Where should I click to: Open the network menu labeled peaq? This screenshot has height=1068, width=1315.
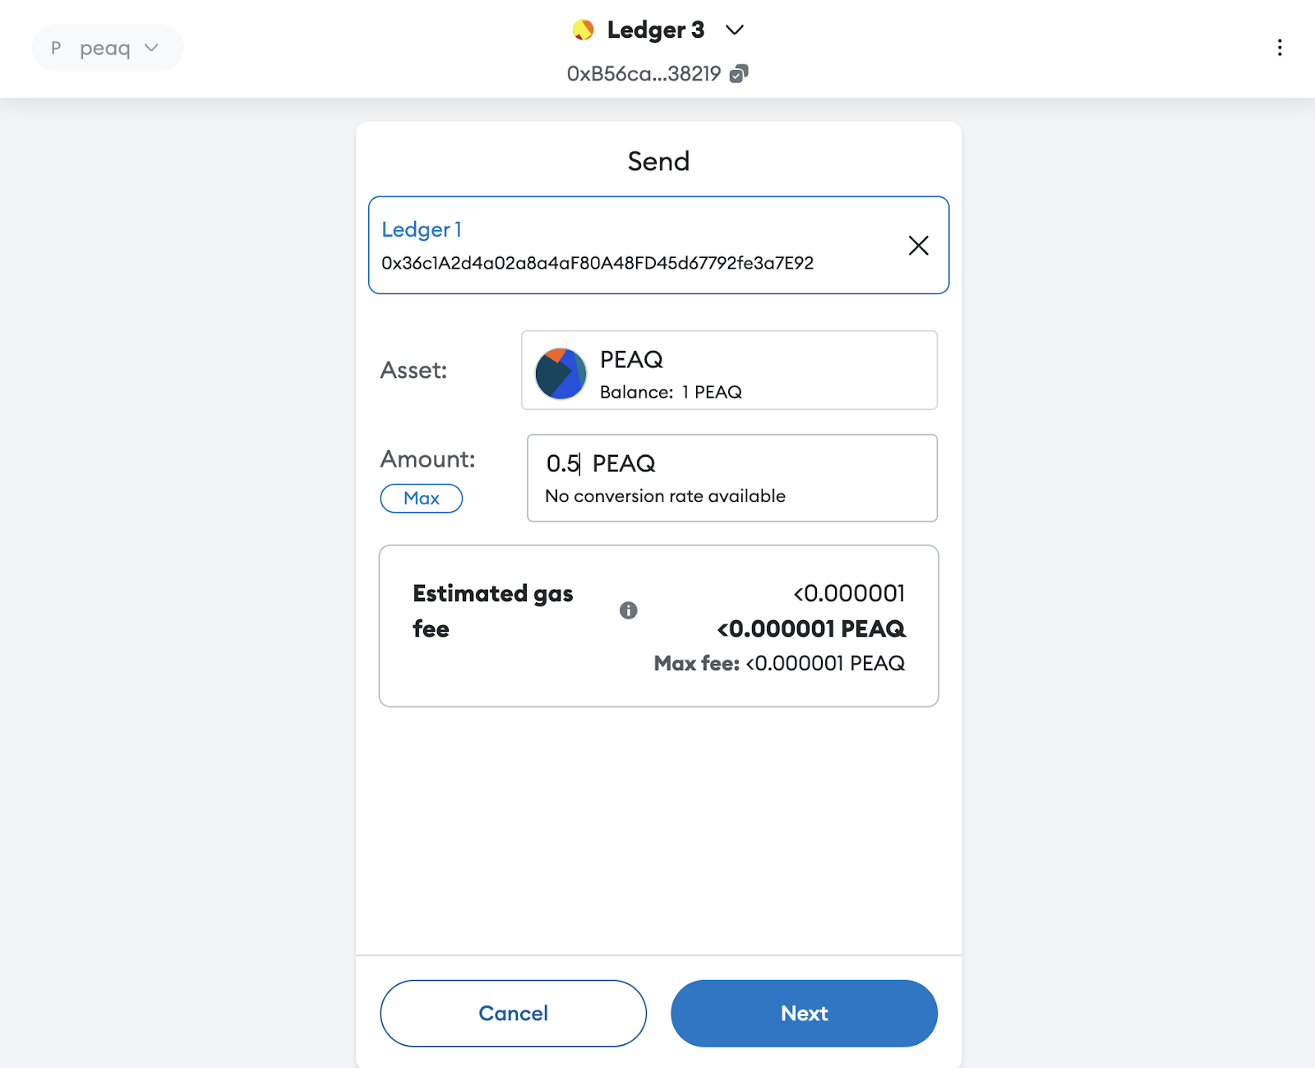coord(105,48)
